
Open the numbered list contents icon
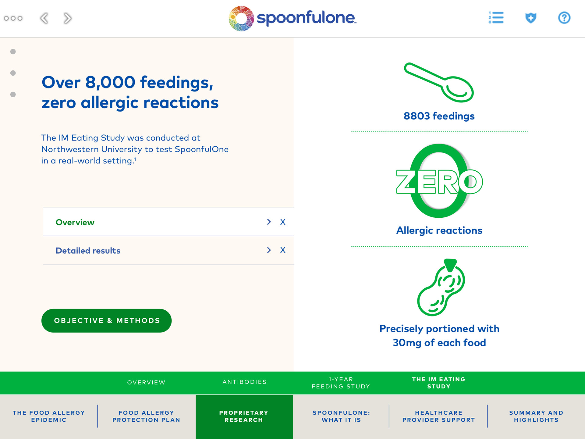click(x=496, y=18)
